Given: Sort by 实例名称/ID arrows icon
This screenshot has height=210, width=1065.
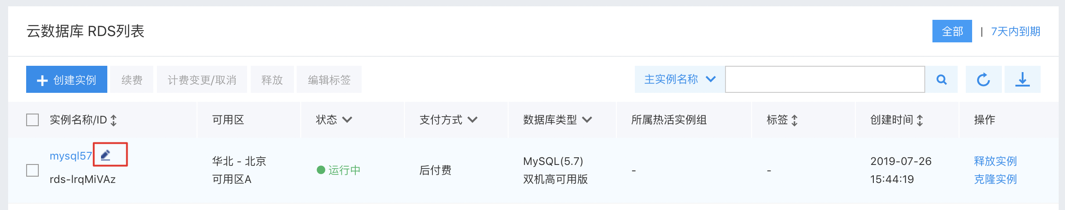Looking at the screenshot, I should click(x=114, y=120).
